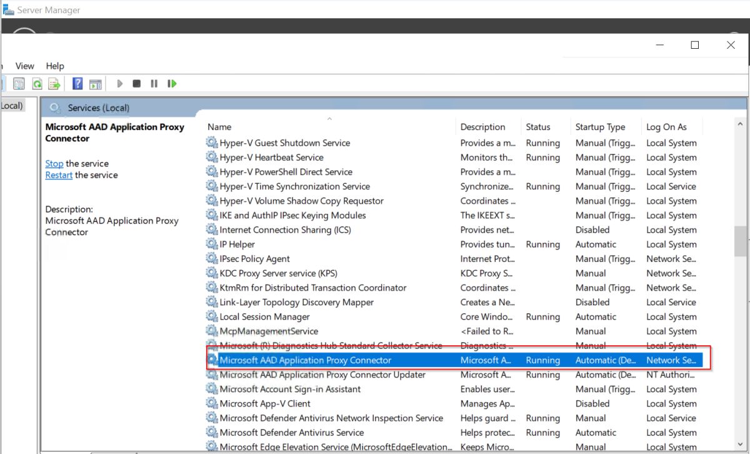
Task: Open the View menu
Action: click(25, 66)
